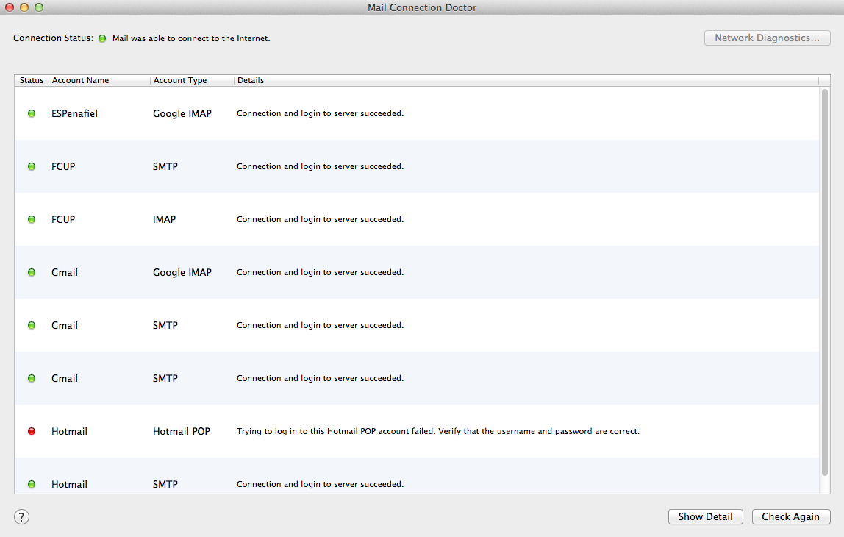Click Hotmail SMTP row green status dot
Viewport: 844px width, 537px height.
(x=32, y=484)
